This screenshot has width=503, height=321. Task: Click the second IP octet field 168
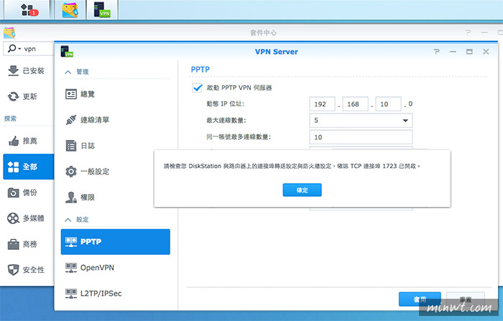355,104
